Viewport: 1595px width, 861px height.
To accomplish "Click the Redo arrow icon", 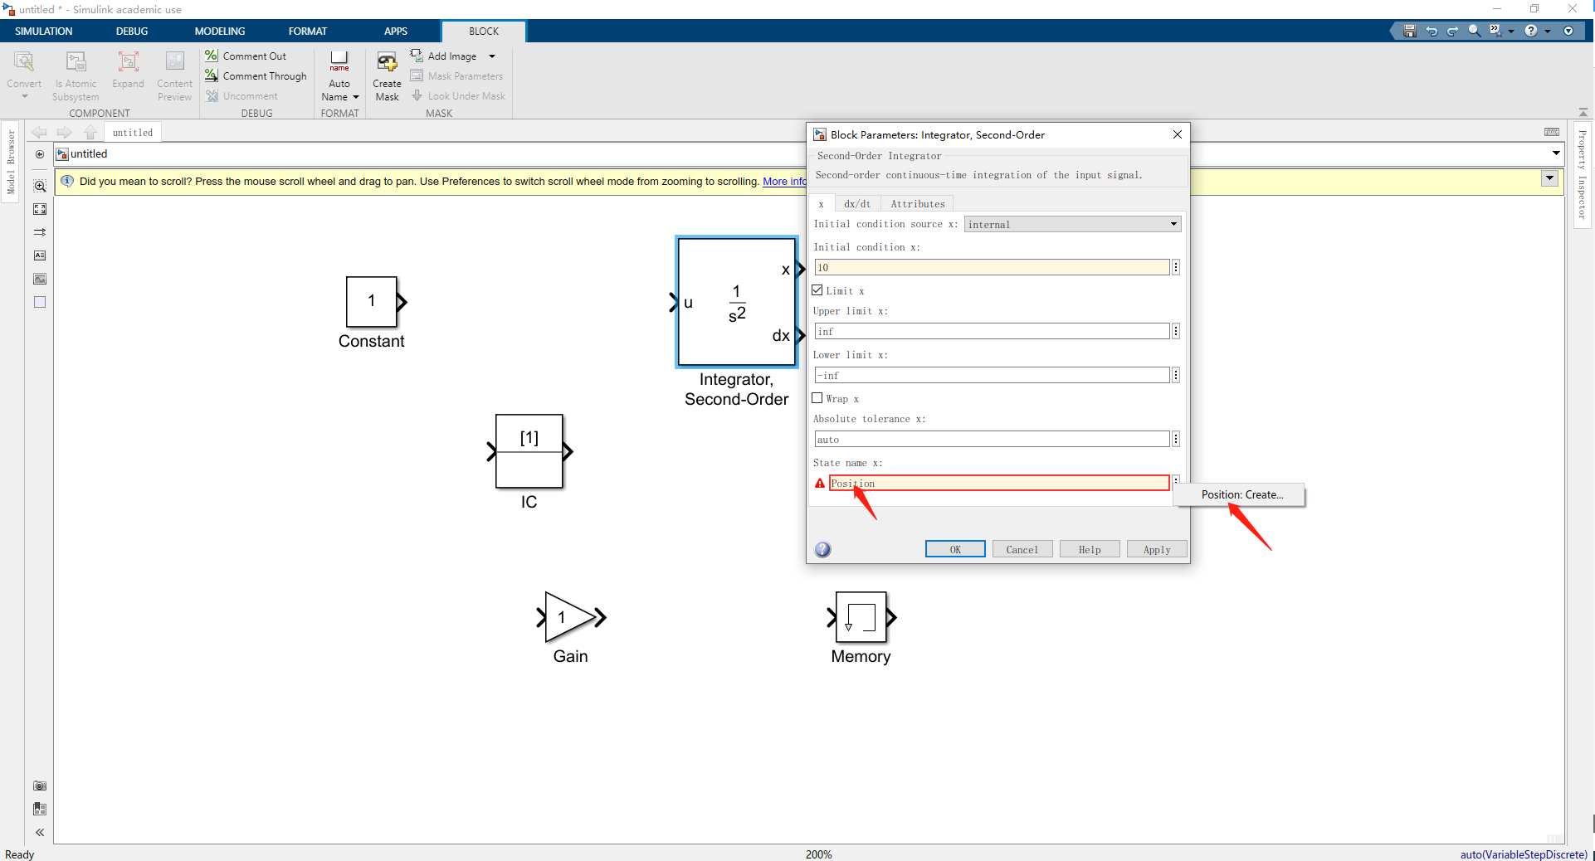I will point(1452,31).
